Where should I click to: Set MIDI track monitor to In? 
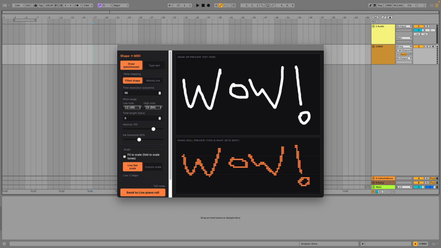tap(398, 54)
